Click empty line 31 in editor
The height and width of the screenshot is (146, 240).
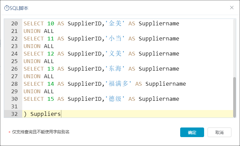(x=128, y=106)
